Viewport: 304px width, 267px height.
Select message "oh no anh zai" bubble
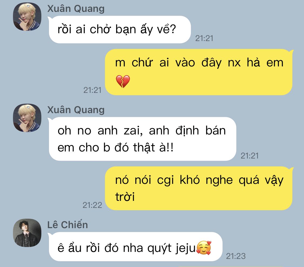click(142, 139)
